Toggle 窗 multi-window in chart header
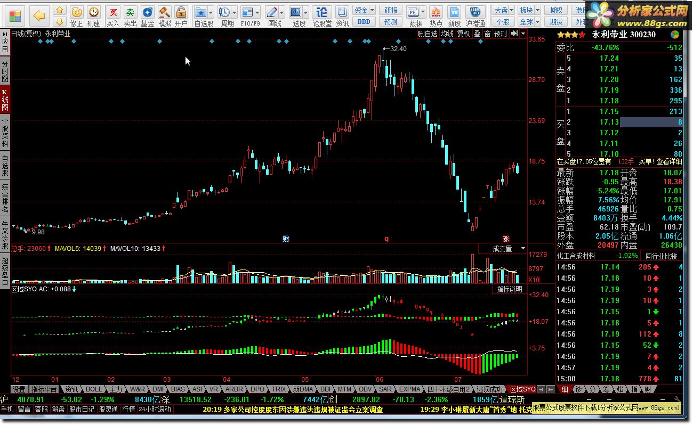This screenshot has height=425, width=693. click(487, 34)
